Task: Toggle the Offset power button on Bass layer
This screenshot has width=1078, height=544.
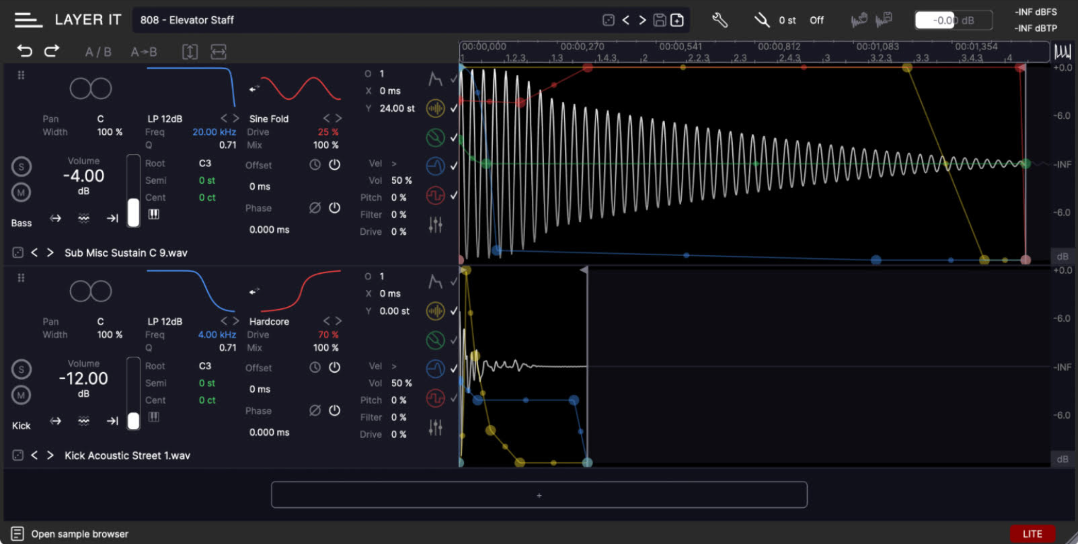Action: click(334, 165)
